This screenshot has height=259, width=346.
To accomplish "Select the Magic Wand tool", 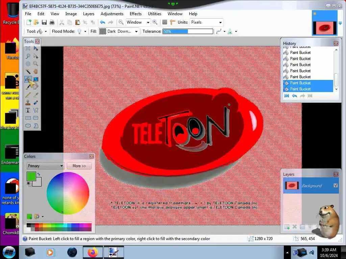I will click(28, 71).
